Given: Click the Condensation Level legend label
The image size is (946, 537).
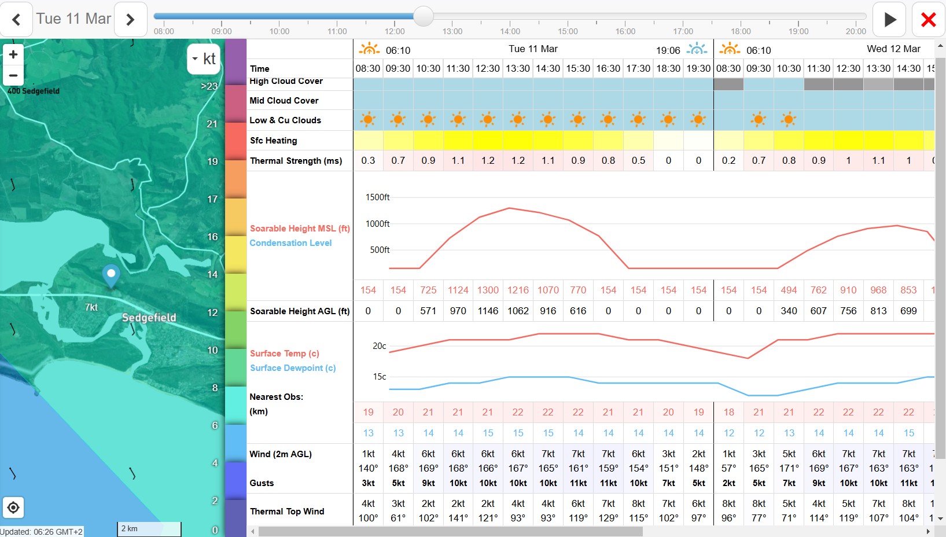Looking at the screenshot, I should click(x=290, y=243).
